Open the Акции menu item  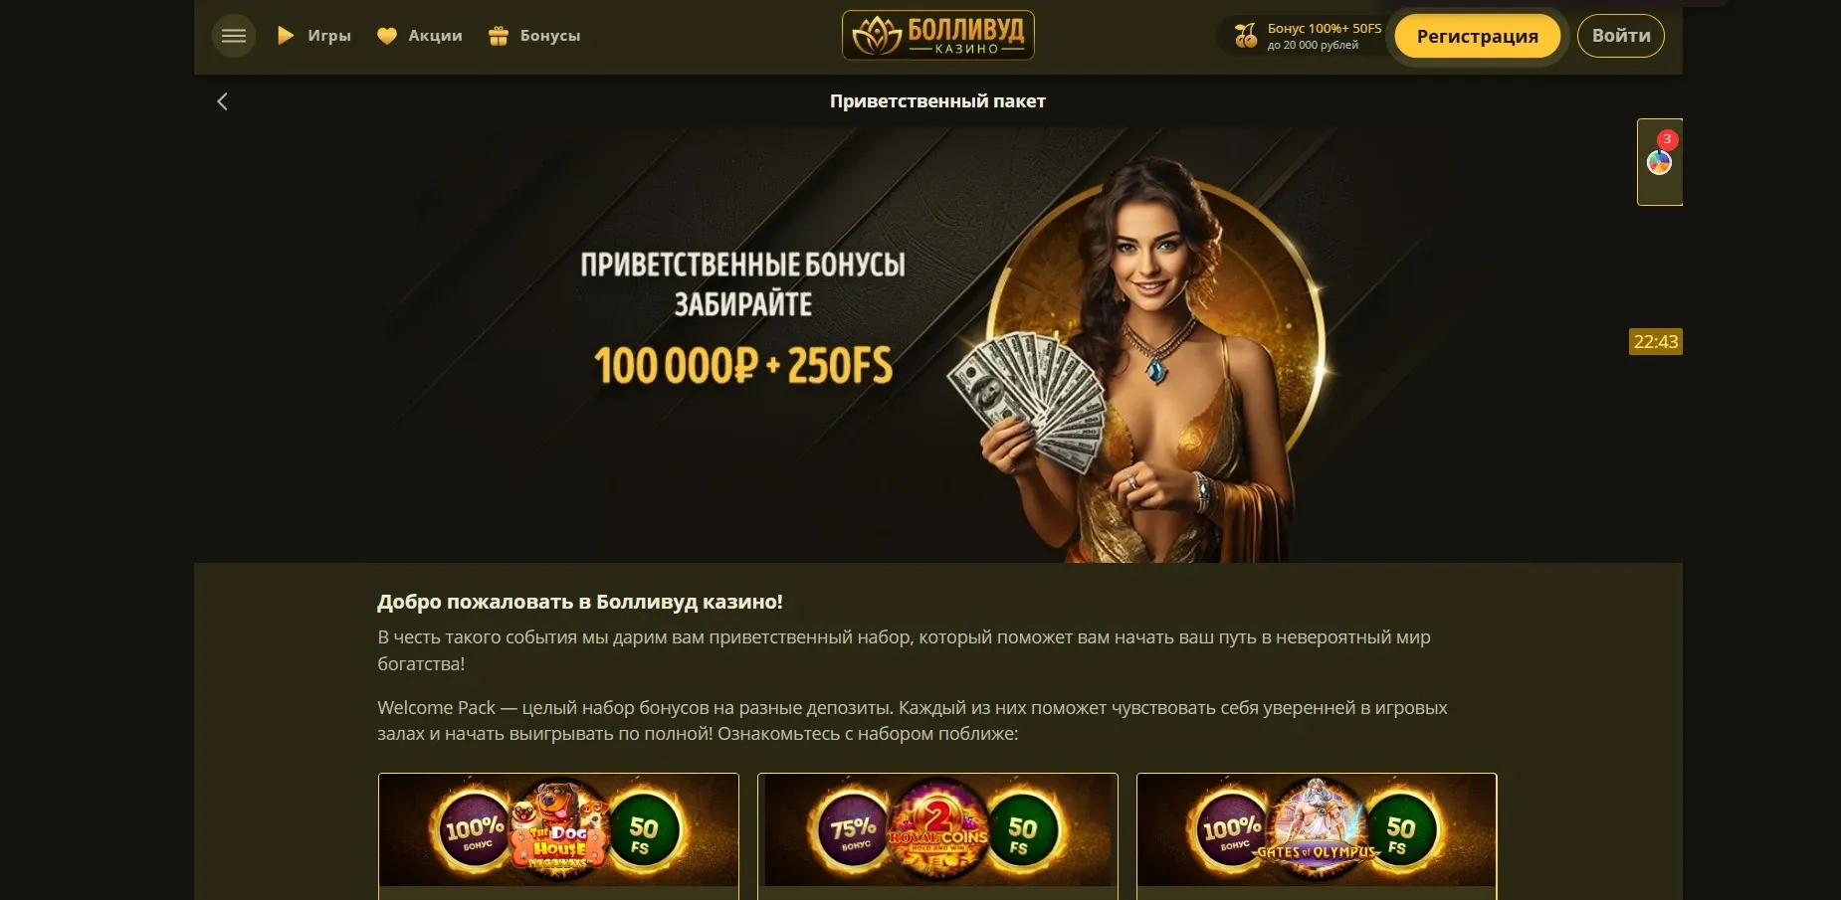(435, 36)
